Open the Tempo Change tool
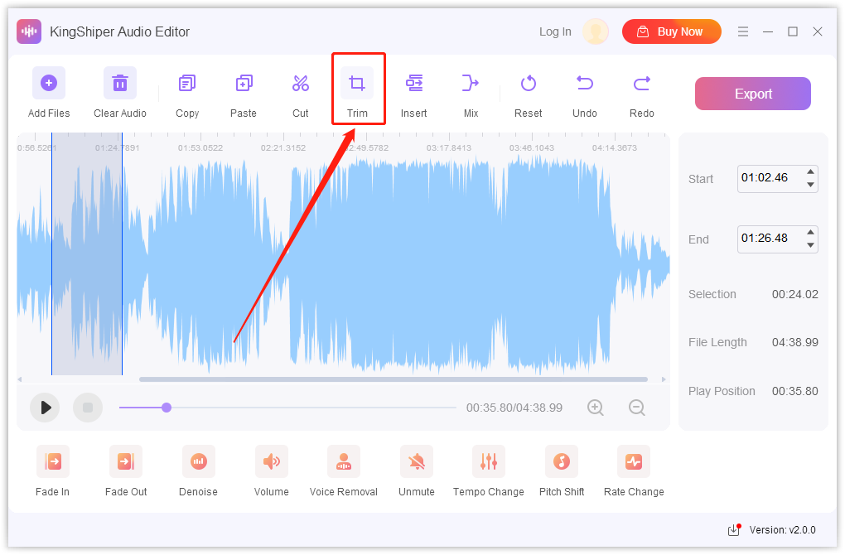 tap(489, 461)
